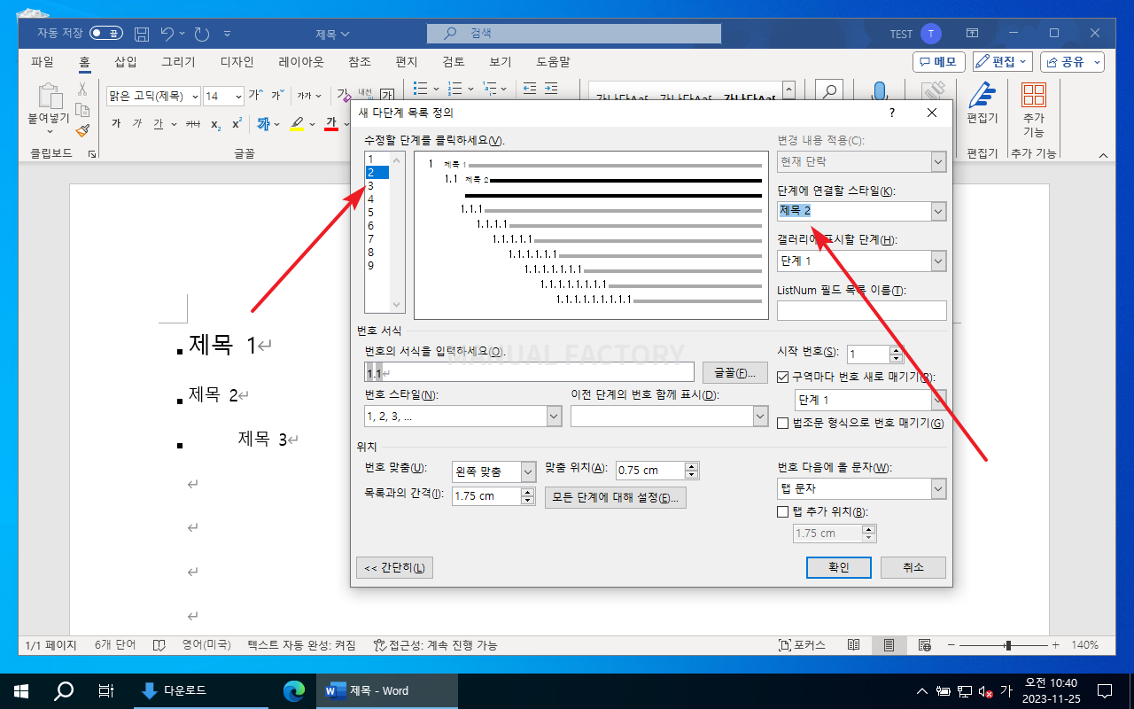This screenshot has width=1134, height=709.
Task: Click the Copy icon in clipboard group
Action: (x=82, y=110)
